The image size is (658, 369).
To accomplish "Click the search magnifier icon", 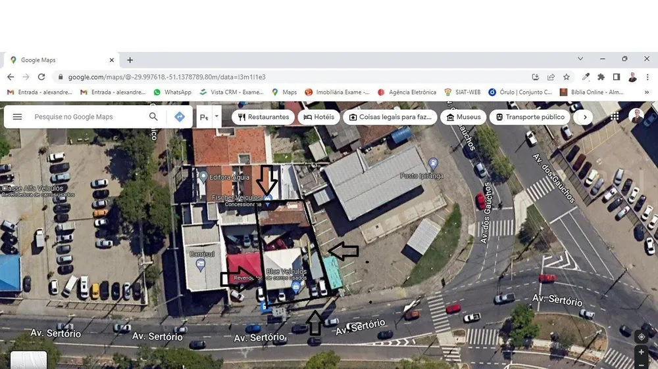I will 153,116.
